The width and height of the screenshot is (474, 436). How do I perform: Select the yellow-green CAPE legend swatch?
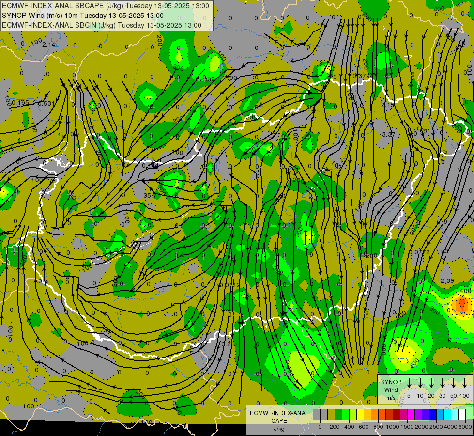[x=353, y=414]
